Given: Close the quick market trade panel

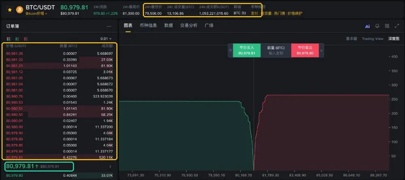Looking at the screenshot, I should tap(321, 51).
